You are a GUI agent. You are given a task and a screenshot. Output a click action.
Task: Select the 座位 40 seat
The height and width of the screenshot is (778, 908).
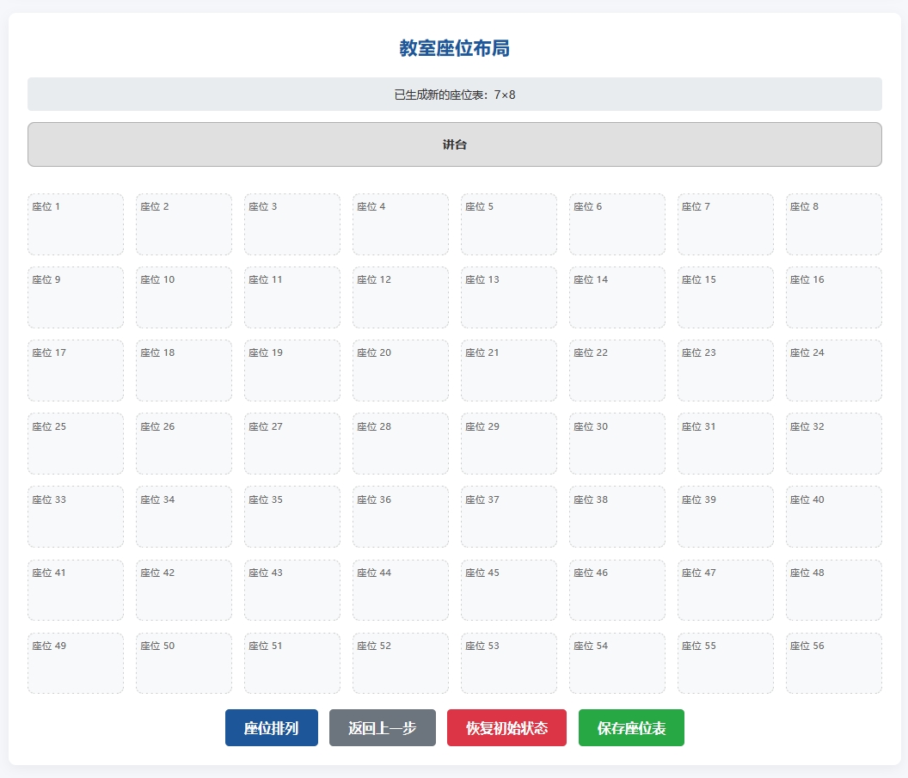(834, 517)
